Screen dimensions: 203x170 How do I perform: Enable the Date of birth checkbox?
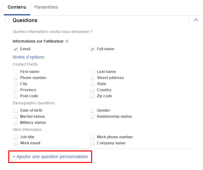coord(16,110)
